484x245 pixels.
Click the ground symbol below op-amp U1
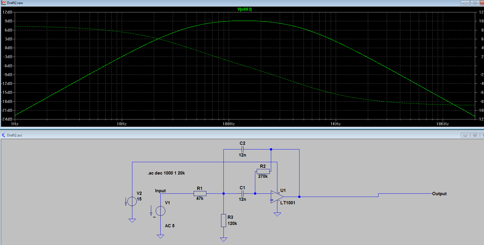click(277, 214)
